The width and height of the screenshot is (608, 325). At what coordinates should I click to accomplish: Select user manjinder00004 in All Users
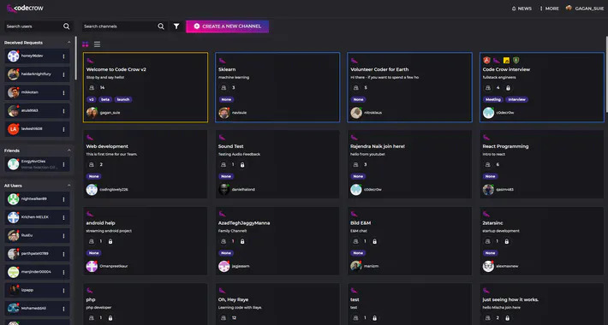tap(37, 272)
